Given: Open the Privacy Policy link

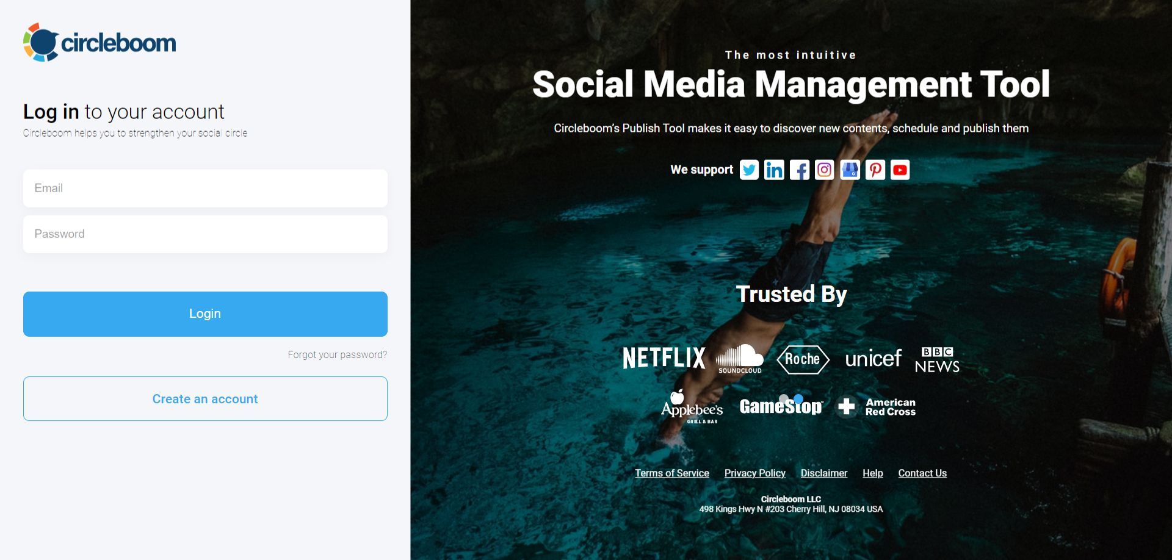Looking at the screenshot, I should pyautogui.click(x=755, y=473).
